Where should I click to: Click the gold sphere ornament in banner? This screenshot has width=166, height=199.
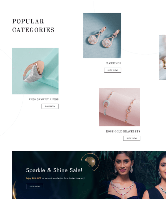click(x=90, y=162)
